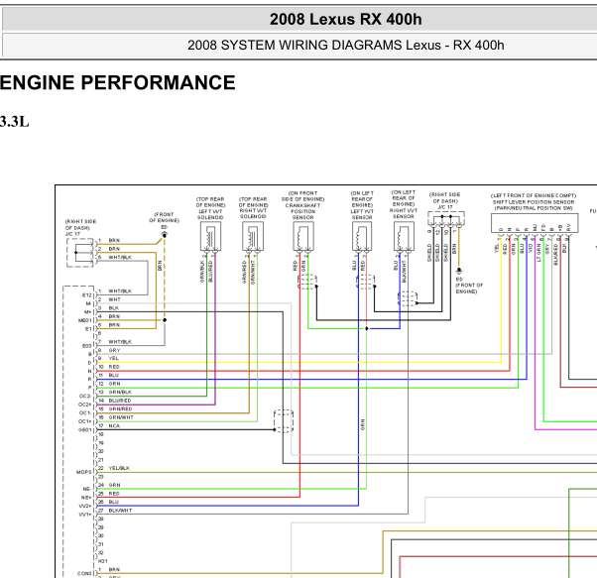
Task: Click the "VV2+" terminal label
Action: tap(85, 506)
